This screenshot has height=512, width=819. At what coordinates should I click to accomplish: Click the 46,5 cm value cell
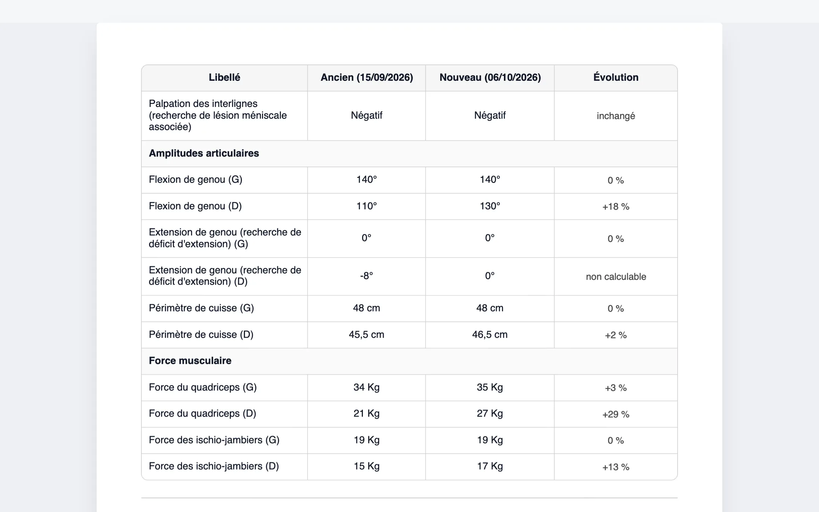click(x=490, y=335)
